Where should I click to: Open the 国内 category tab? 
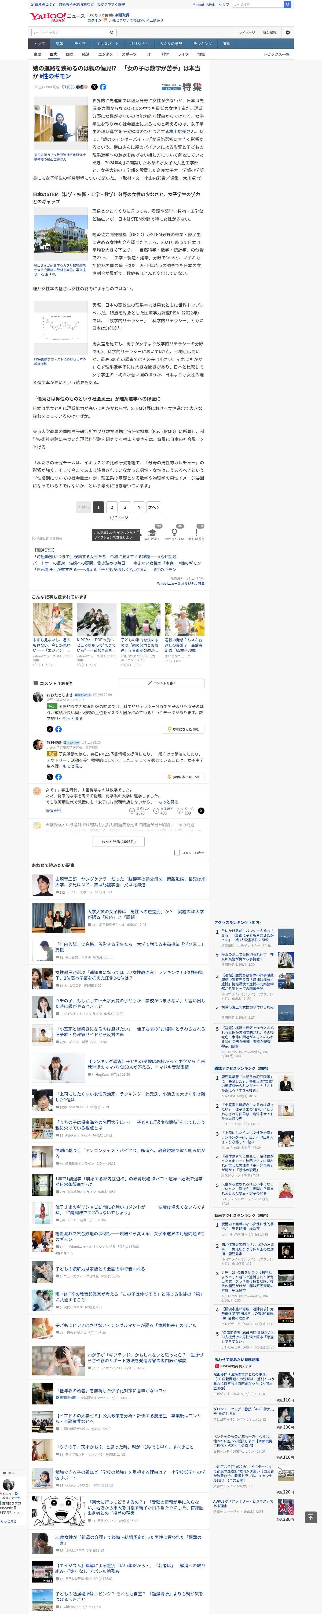point(53,55)
